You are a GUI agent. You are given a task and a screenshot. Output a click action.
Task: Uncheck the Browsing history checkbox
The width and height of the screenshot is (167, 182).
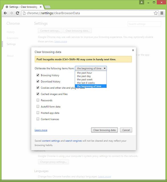38,75
